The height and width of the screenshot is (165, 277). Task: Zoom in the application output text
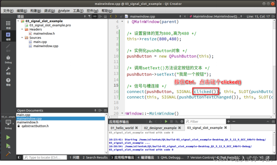[229, 122]
